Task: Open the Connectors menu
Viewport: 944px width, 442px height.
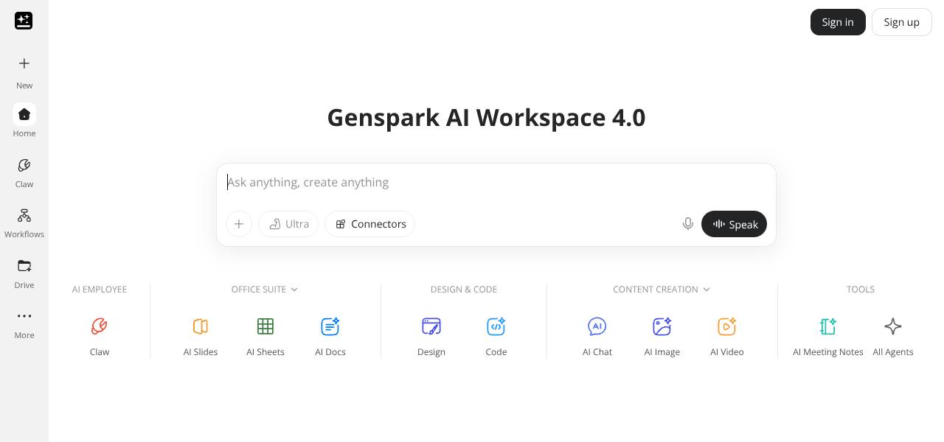Action: 370,224
